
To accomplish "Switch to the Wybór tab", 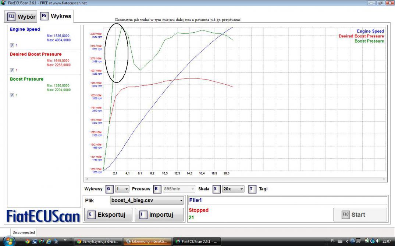I will click(x=21, y=16).
